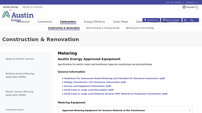Open the Commercial menu
The width and height of the screenshot is (202, 113).
point(45,22)
